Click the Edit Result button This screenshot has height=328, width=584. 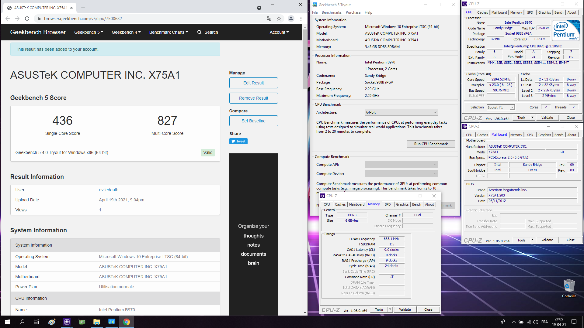[254, 83]
